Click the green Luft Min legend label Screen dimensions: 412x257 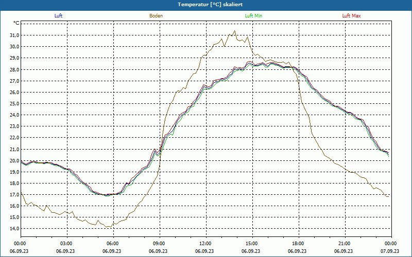[253, 16]
